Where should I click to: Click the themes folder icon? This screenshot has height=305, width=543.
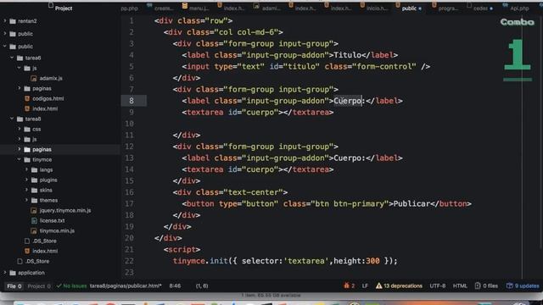34,201
